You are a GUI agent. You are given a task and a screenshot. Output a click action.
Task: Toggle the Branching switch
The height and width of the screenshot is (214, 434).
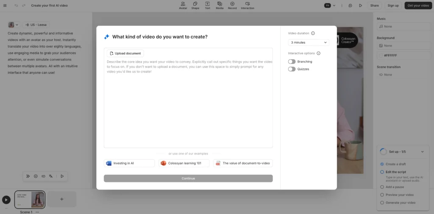[292, 62]
